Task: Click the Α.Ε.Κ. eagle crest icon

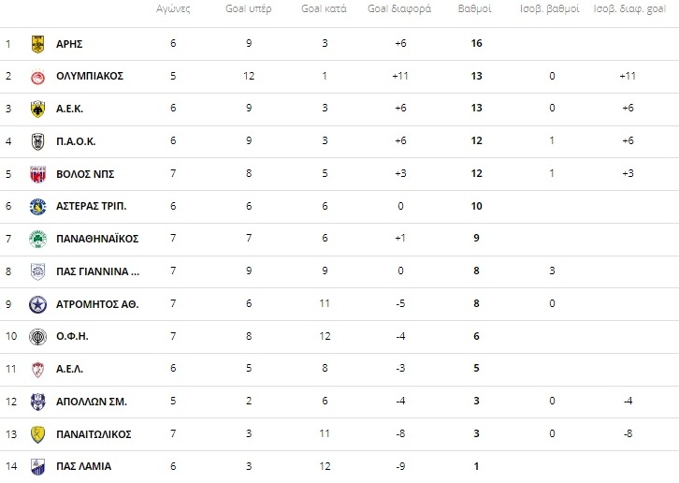Action: pyautogui.click(x=37, y=109)
